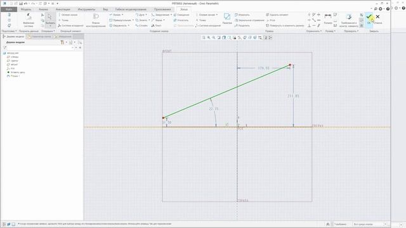Expand the Inspect (Проверить) group dropdown
This screenshot has width=406, height=228.
[351, 31]
